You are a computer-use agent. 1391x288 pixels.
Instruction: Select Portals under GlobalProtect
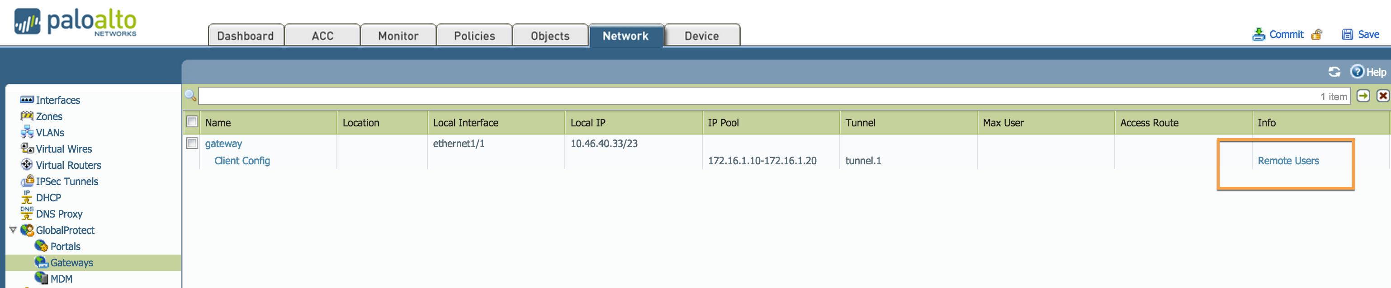(65, 246)
